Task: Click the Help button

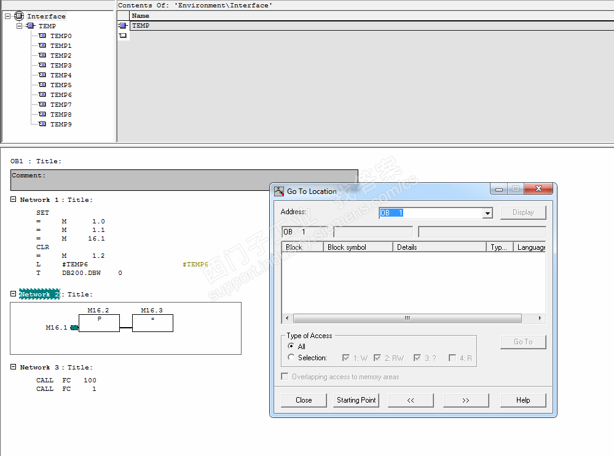Action: (523, 400)
